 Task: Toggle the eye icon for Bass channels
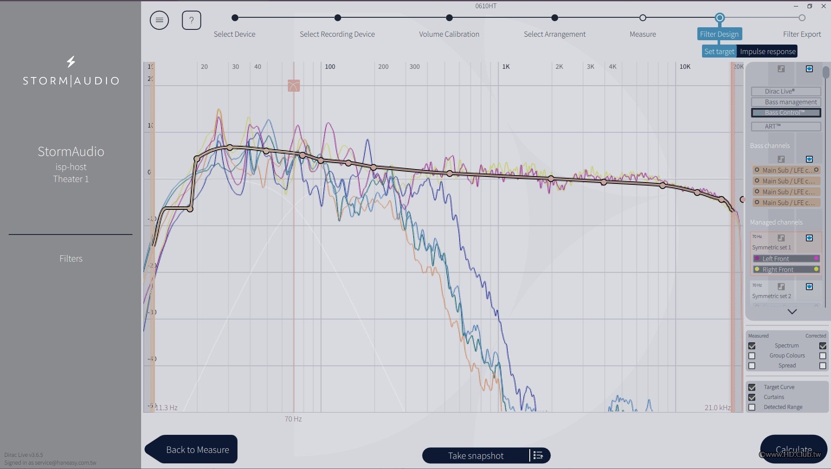(809, 159)
